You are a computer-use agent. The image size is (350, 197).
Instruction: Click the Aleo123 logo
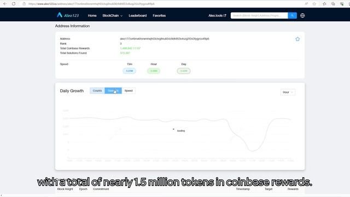click(x=68, y=15)
